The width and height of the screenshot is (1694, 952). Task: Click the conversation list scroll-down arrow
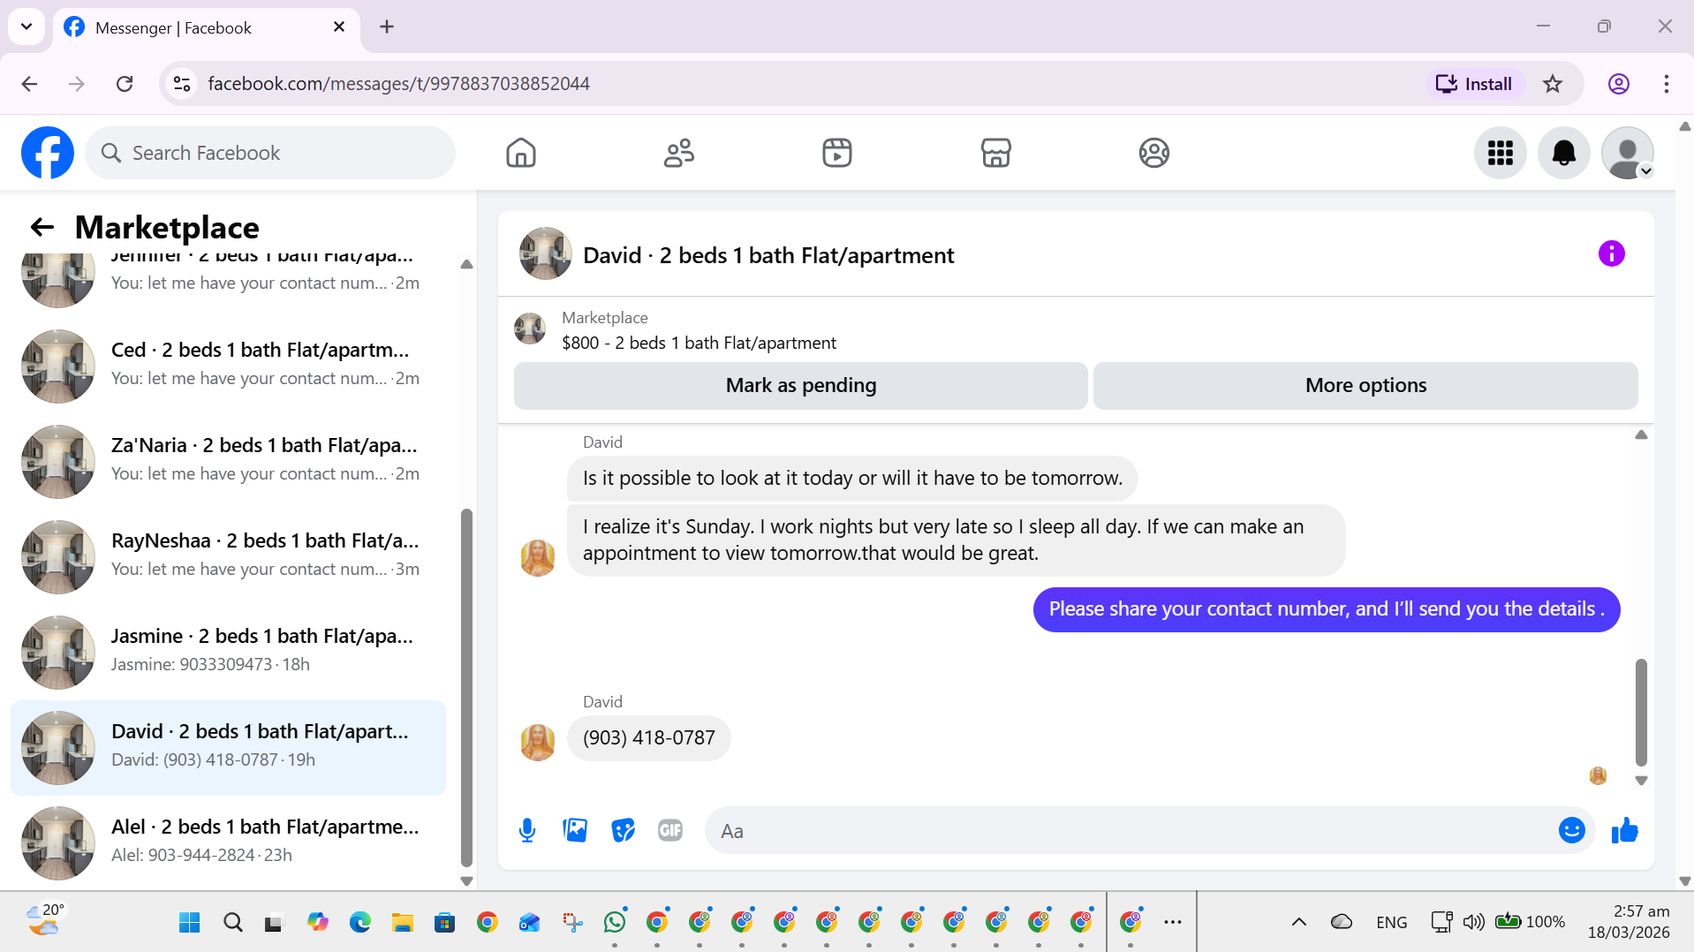(x=466, y=880)
